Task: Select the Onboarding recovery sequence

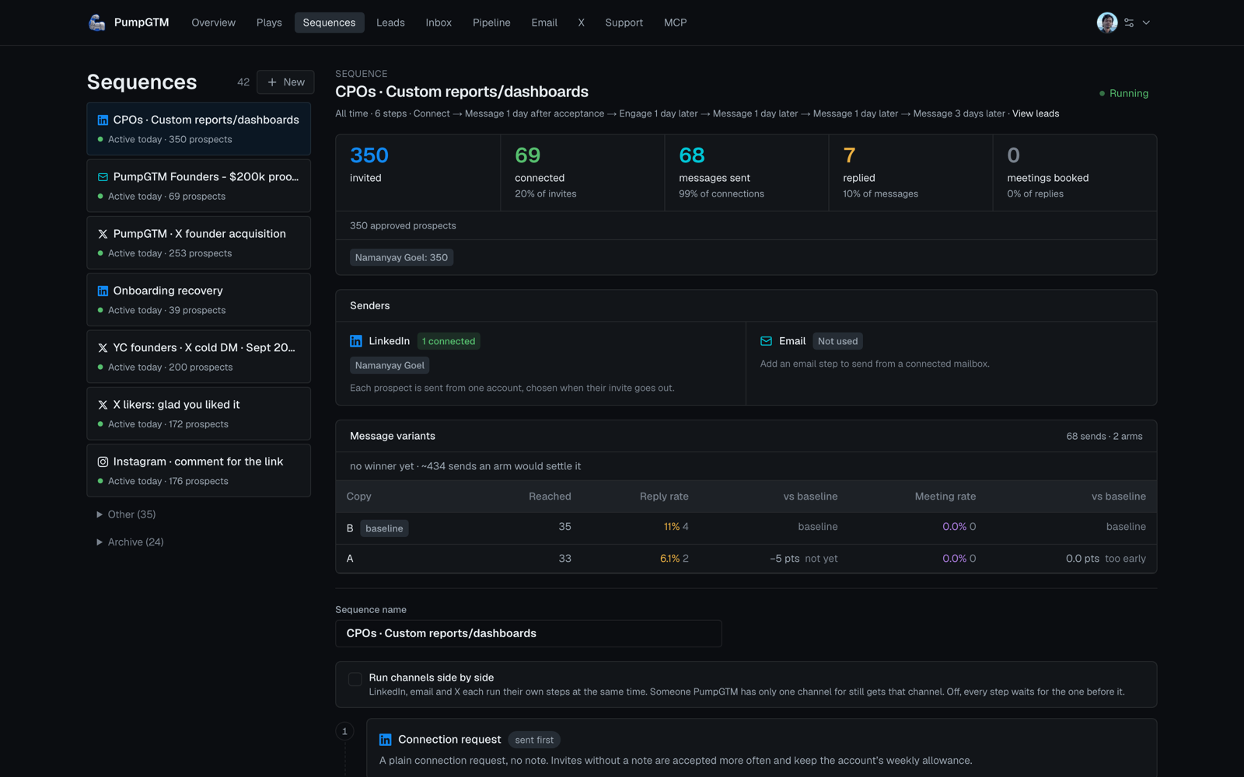Action: tap(199, 300)
